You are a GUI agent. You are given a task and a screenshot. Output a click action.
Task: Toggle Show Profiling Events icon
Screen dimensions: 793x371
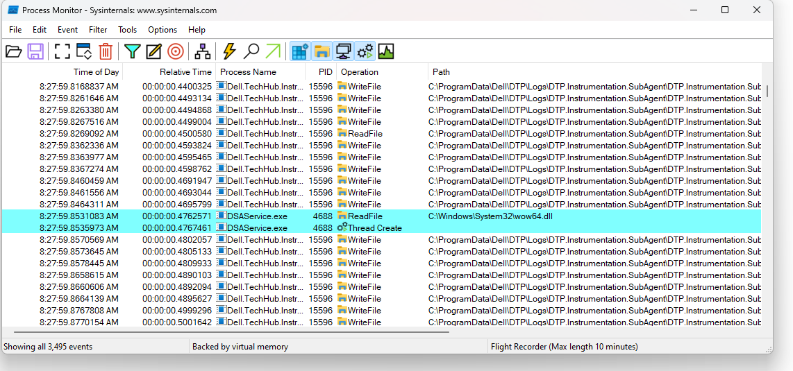(x=386, y=51)
